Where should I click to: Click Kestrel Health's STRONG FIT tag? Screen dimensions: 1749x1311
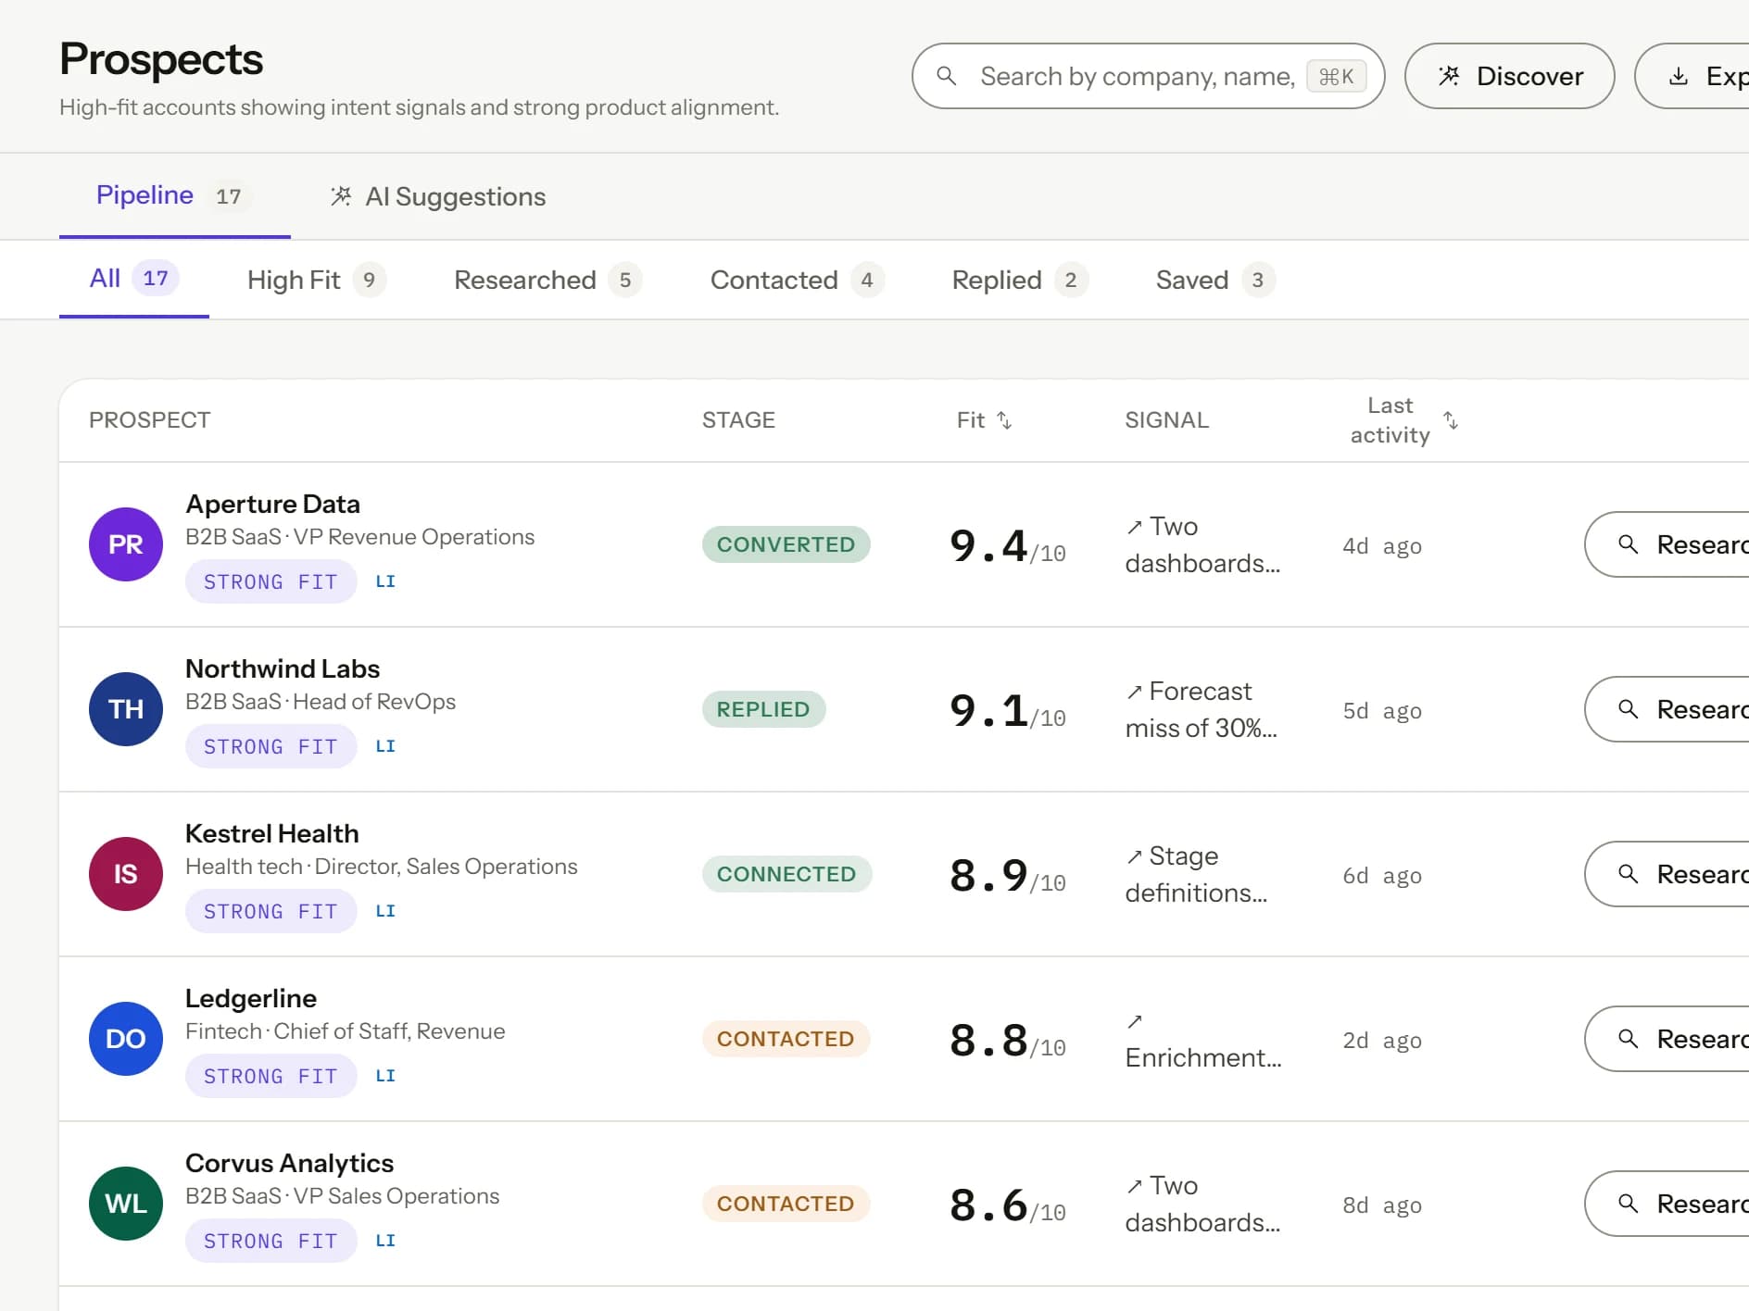coord(271,911)
